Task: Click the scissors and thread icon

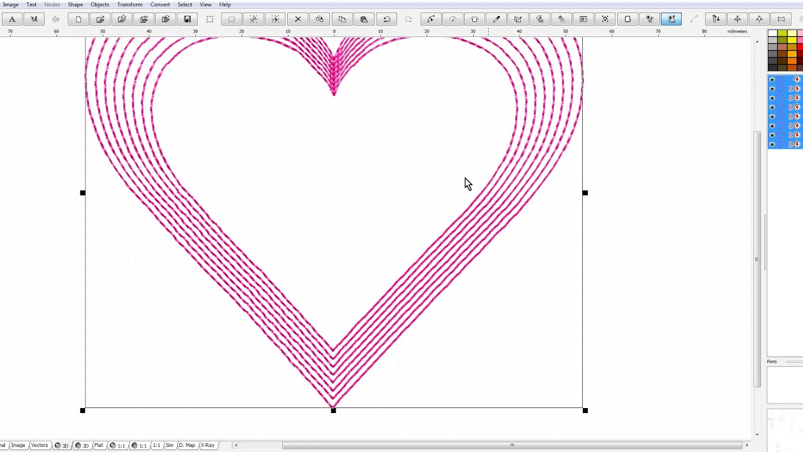Action: point(649,19)
